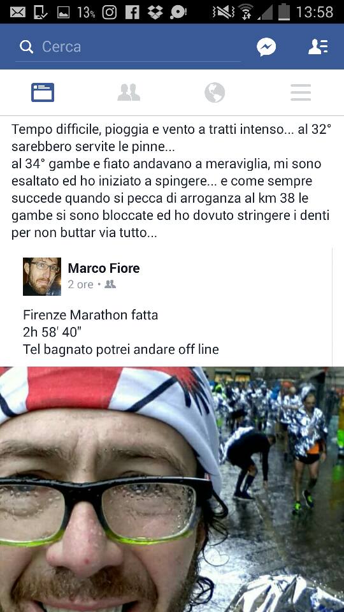Switch to News Feed tab
This screenshot has width=344, height=612.
point(43,92)
